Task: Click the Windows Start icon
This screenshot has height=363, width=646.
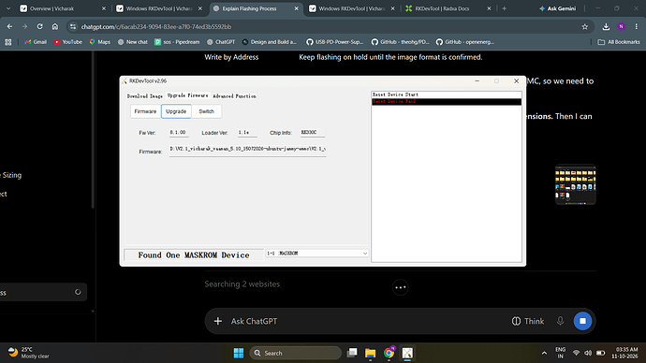Action: (239, 353)
